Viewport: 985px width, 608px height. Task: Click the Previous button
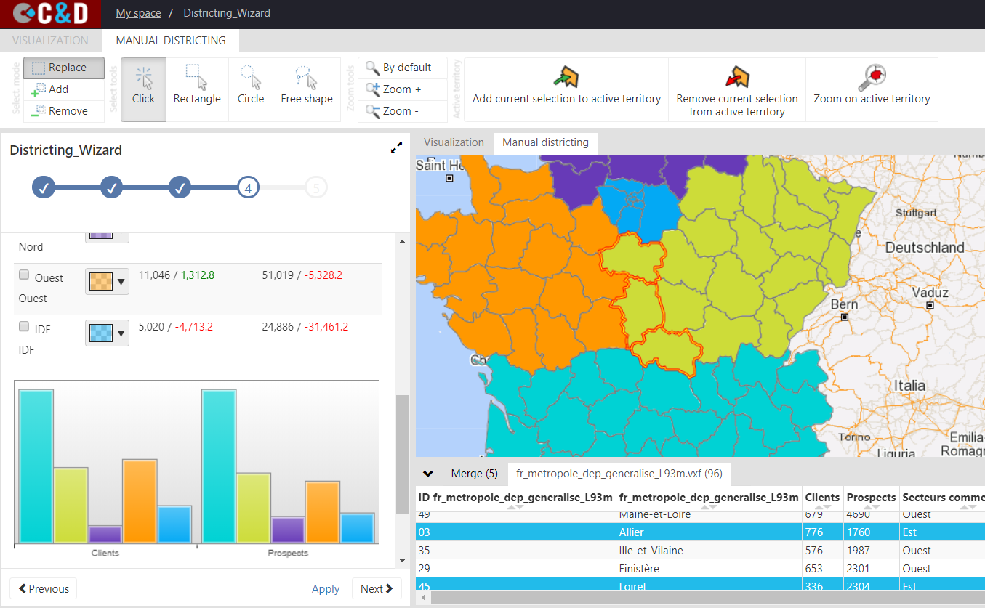click(x=43, y=588)
